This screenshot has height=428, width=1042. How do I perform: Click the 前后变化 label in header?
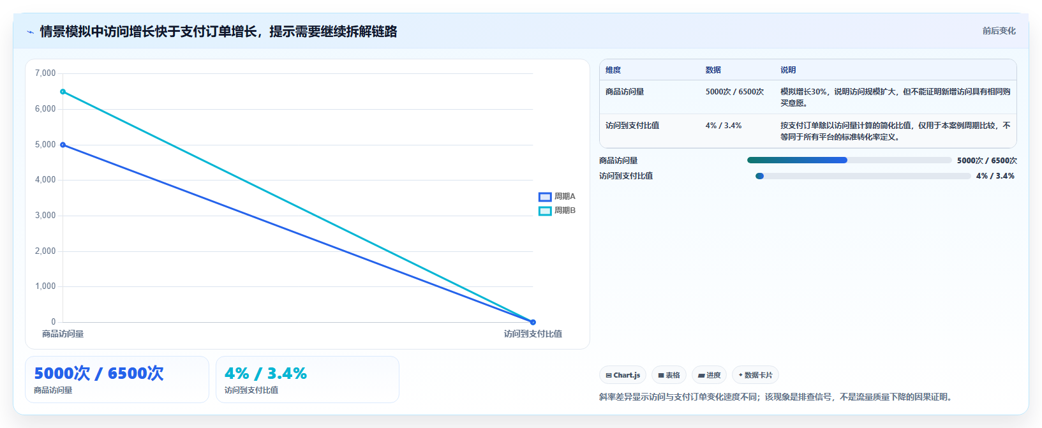999,31
